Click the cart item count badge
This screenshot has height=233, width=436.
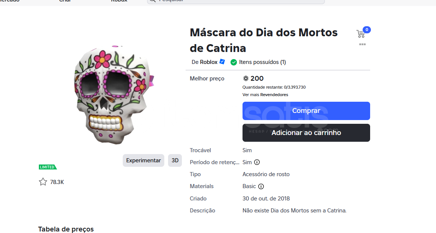tap(367, 30)
